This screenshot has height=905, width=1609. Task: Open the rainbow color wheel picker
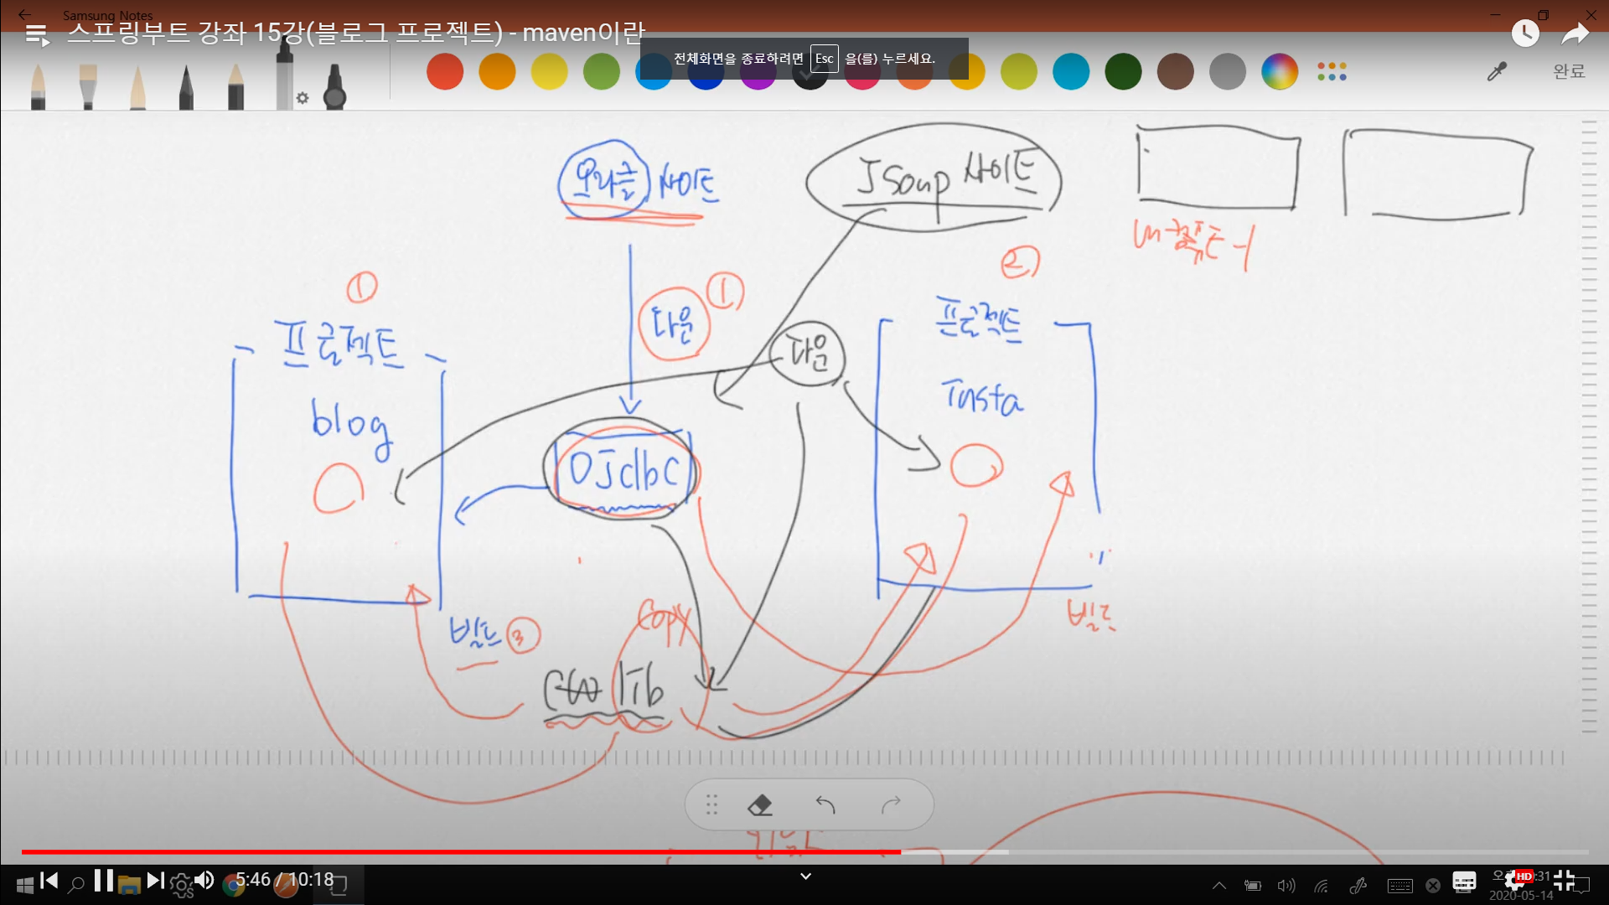[x=1279, y=71]
